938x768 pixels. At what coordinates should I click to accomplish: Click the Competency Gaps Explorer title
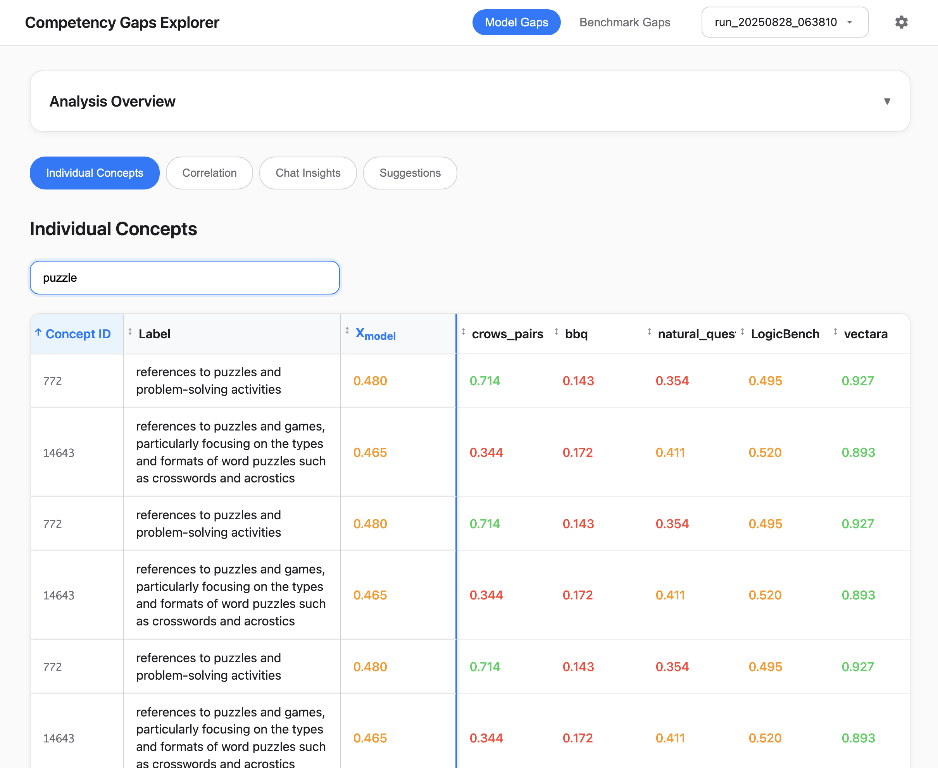pyautogui.click(x=122, y=22)
